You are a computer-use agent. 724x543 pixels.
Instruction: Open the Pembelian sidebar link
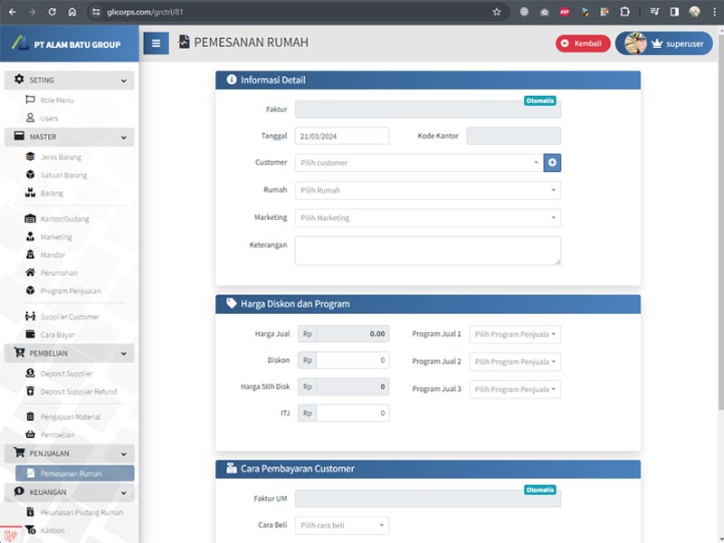click(x=57, y=434)
